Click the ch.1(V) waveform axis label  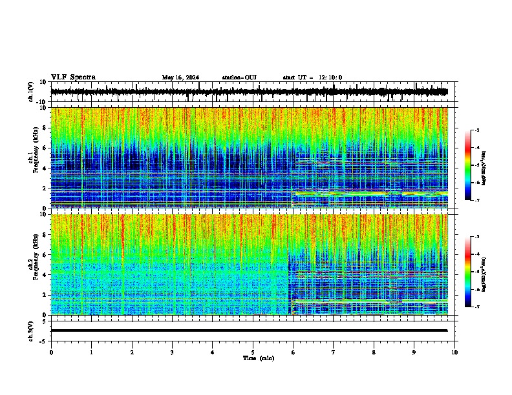(31, 92)
